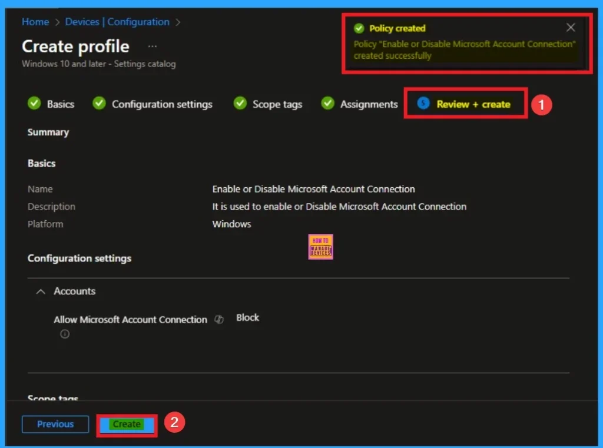Click the Platform value Windows

[231, 224]
